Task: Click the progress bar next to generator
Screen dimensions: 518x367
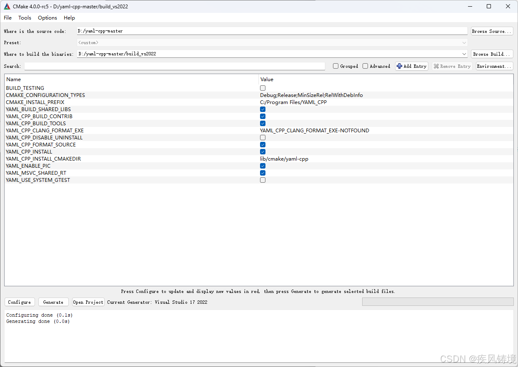Action: point(438,302)
